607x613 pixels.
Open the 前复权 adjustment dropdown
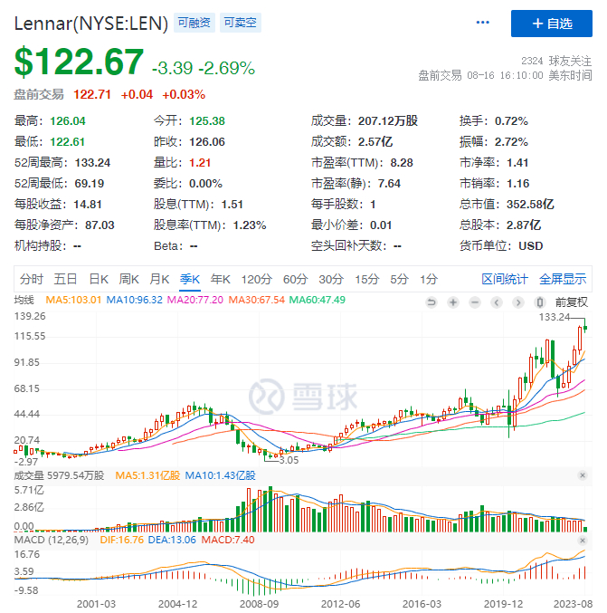572,302
